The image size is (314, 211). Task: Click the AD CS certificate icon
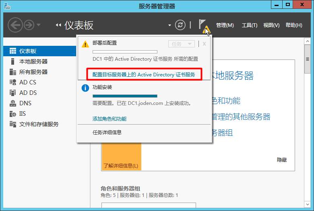pos(13,82)
